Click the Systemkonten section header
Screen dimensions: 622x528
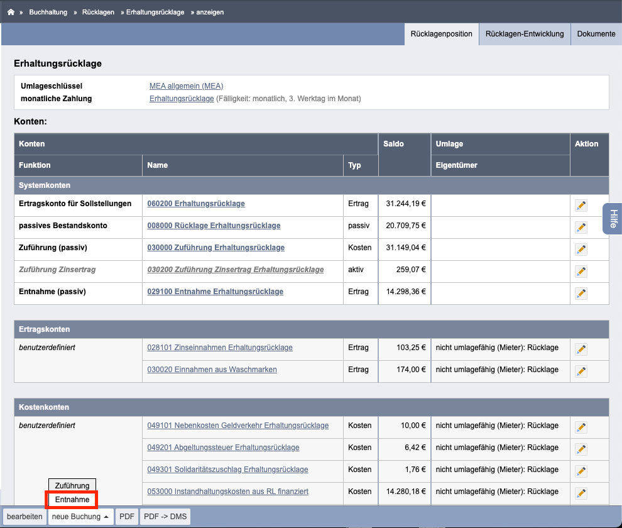click(x=312, y=185)
